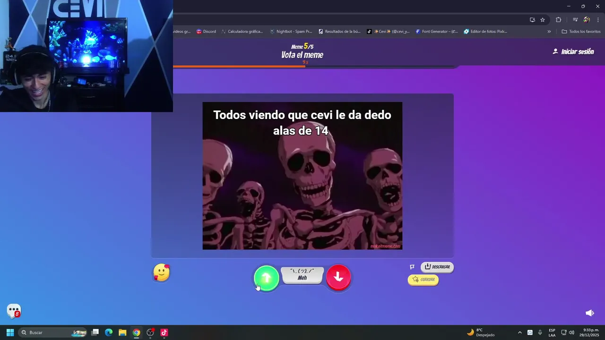Open the TikTok taskbar icon

164,332
